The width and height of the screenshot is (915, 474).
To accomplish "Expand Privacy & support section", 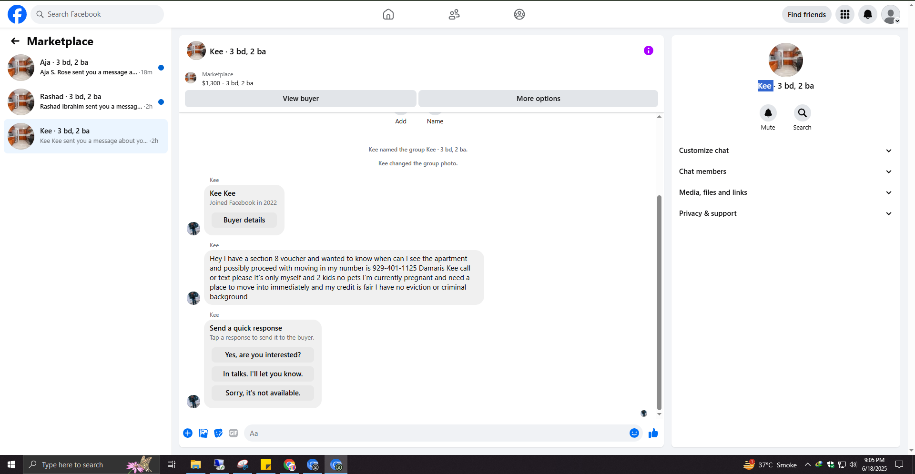I will click(x=785, y=213).
